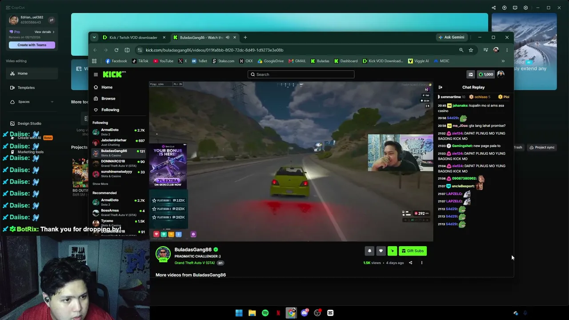Open Design Studio in CapCut sidebar
569x320 pixels.
pyautogui.click(x=29, y=124)
